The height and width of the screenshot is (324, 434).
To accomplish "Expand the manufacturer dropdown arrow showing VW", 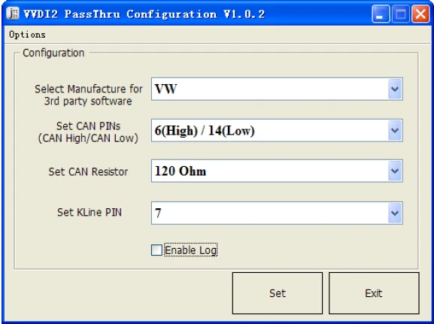I will [x=395, y=89].
